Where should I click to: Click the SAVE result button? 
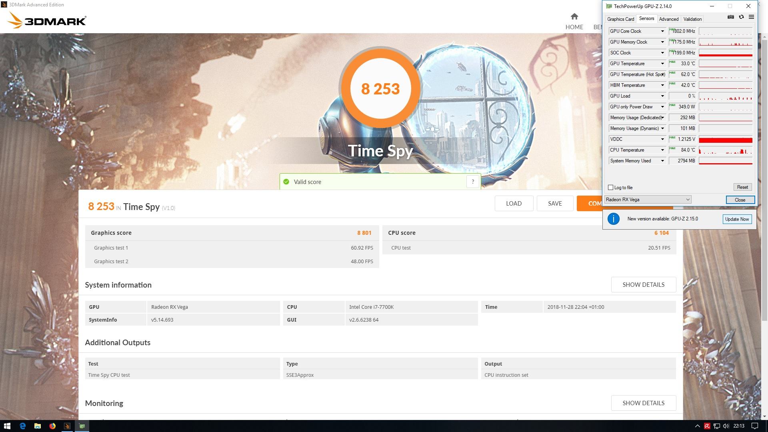554,204
